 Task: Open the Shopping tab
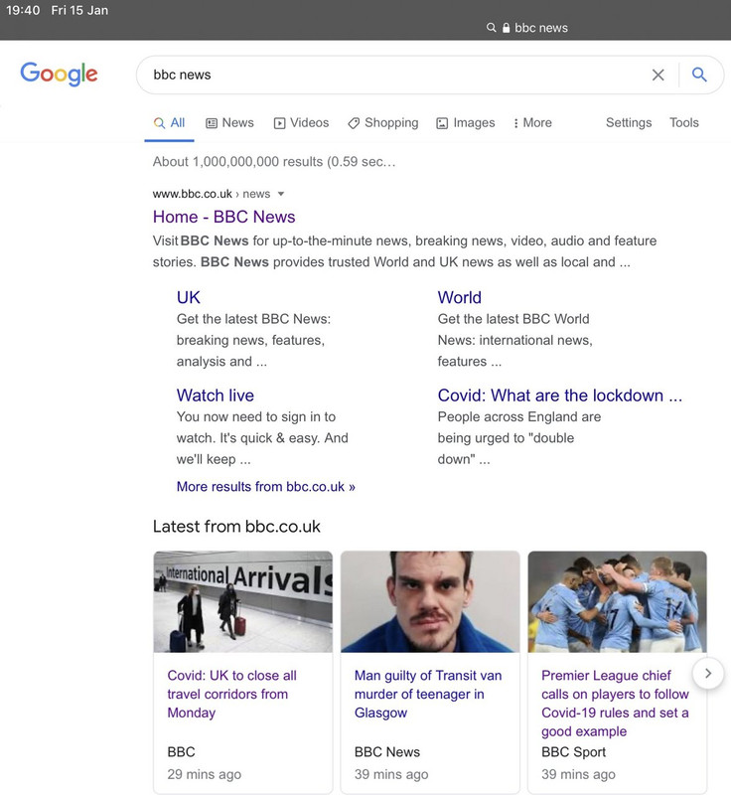383,122
